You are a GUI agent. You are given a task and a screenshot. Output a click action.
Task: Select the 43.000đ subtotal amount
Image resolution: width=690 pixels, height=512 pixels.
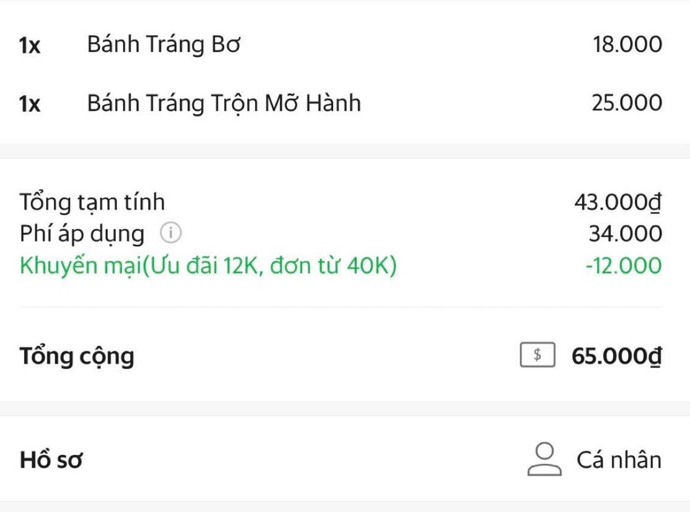point(618,202)
